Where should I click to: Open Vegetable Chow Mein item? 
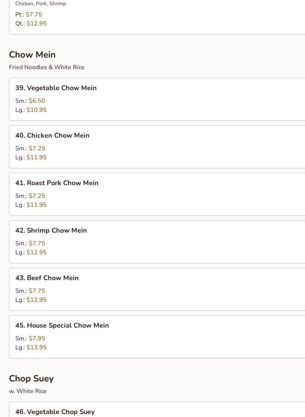(x=56, y=88)
